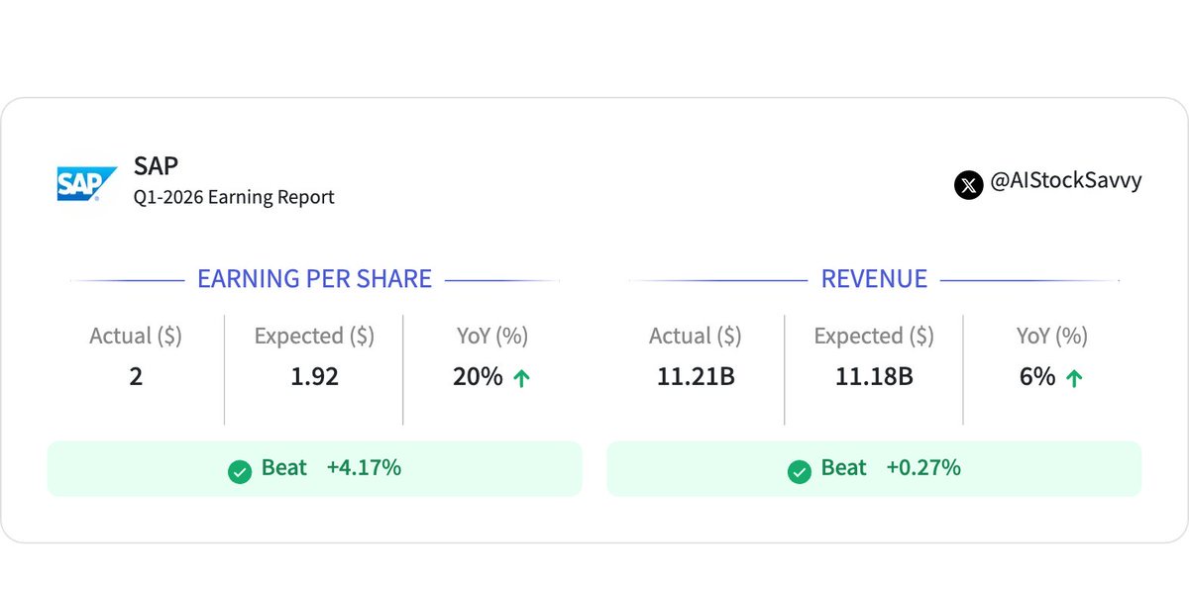The image size is (1189, 590).
Task: Click the green checkmark beside EPS Beat
Action: click(239, 470)
